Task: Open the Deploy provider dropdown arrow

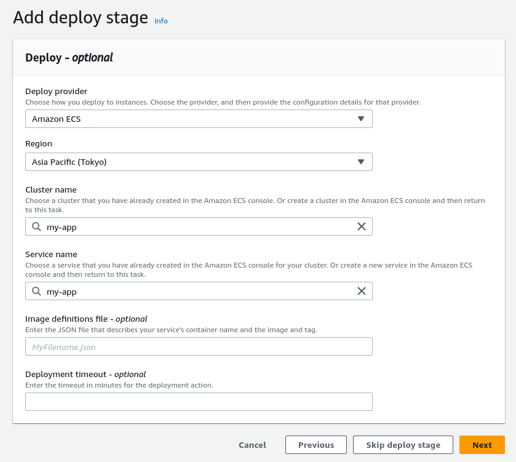Action: (x=361, y=119)
